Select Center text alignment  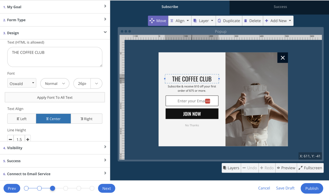(53, 119)
